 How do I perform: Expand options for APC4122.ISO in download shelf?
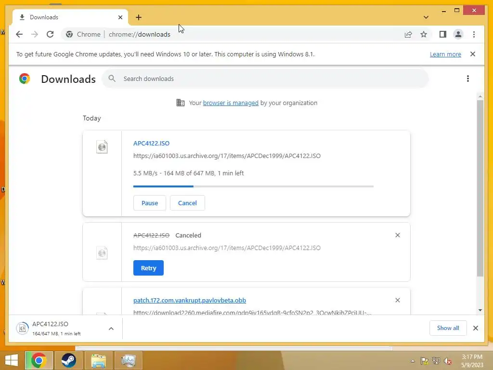(x=111, y=329)
